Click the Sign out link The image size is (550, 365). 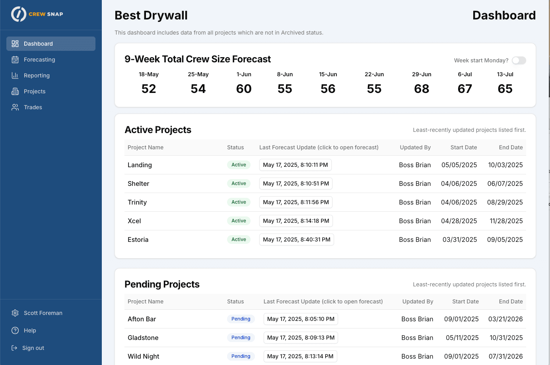[33, 348]
